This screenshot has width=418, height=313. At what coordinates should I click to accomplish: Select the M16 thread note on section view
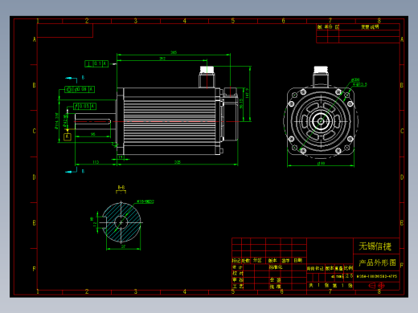click(145, 201)
